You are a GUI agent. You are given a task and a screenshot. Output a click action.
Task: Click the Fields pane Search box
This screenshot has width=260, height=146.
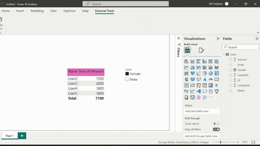tap(240, 47)
